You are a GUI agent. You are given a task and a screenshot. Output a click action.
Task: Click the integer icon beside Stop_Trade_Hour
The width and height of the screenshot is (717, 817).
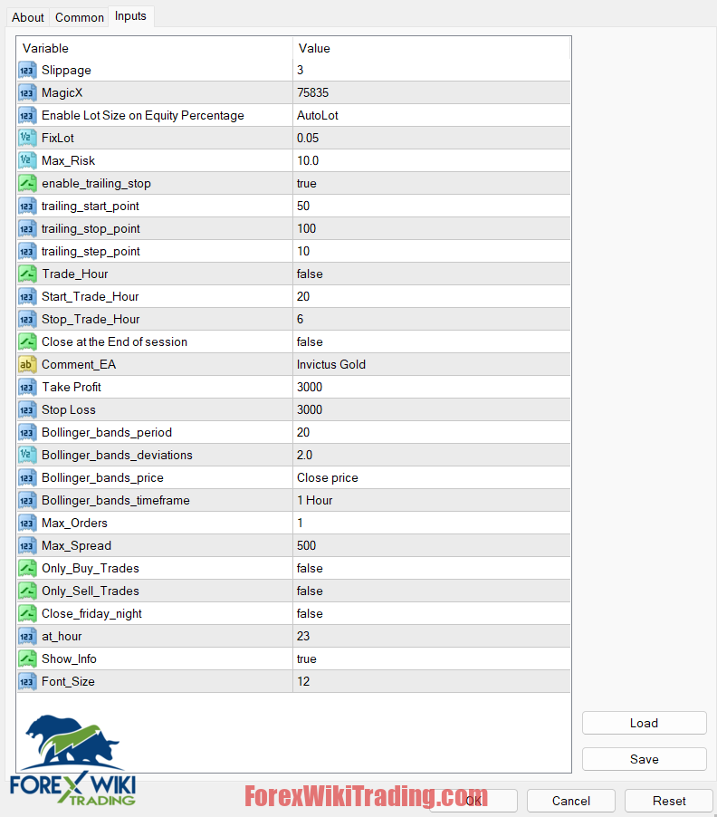(x=27, y=320)
